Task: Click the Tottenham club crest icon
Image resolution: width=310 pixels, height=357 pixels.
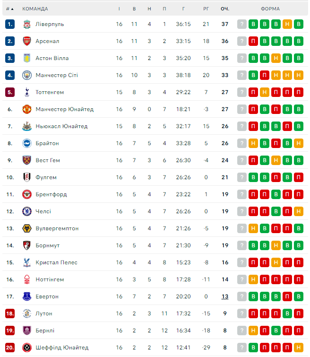Action: [26, 92]
